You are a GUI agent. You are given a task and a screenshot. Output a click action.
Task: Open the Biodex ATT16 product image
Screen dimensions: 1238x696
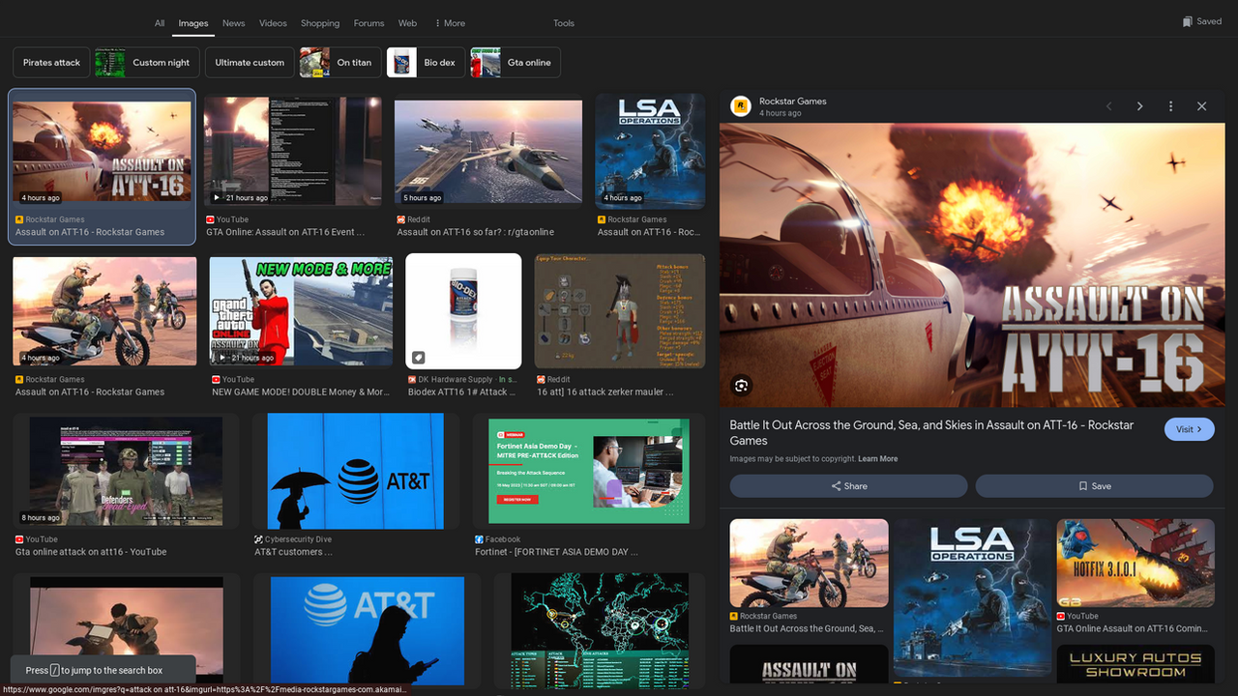click(463, 311)
